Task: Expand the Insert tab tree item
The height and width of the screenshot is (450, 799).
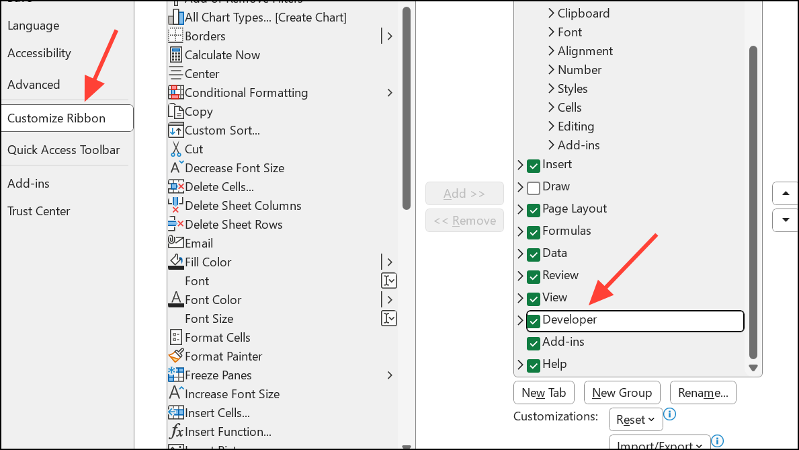Action: coord(519,164)
